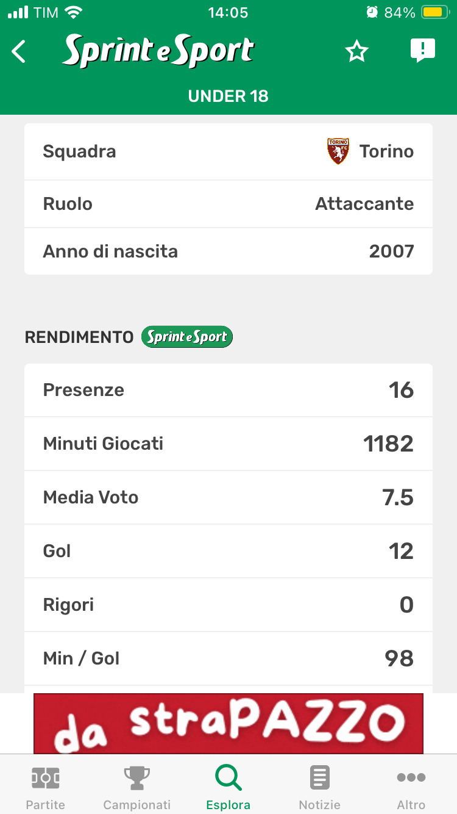Open the Altro more menu

(411, 787)
